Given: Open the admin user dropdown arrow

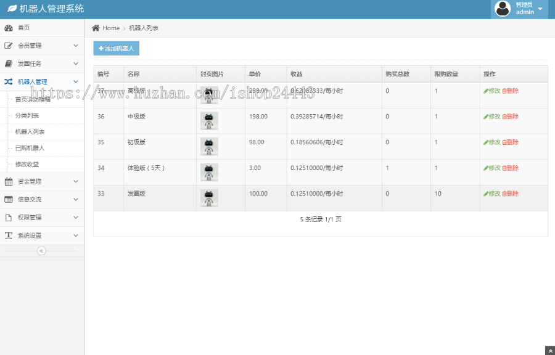Looking at the screenshot, I should 540,9.
